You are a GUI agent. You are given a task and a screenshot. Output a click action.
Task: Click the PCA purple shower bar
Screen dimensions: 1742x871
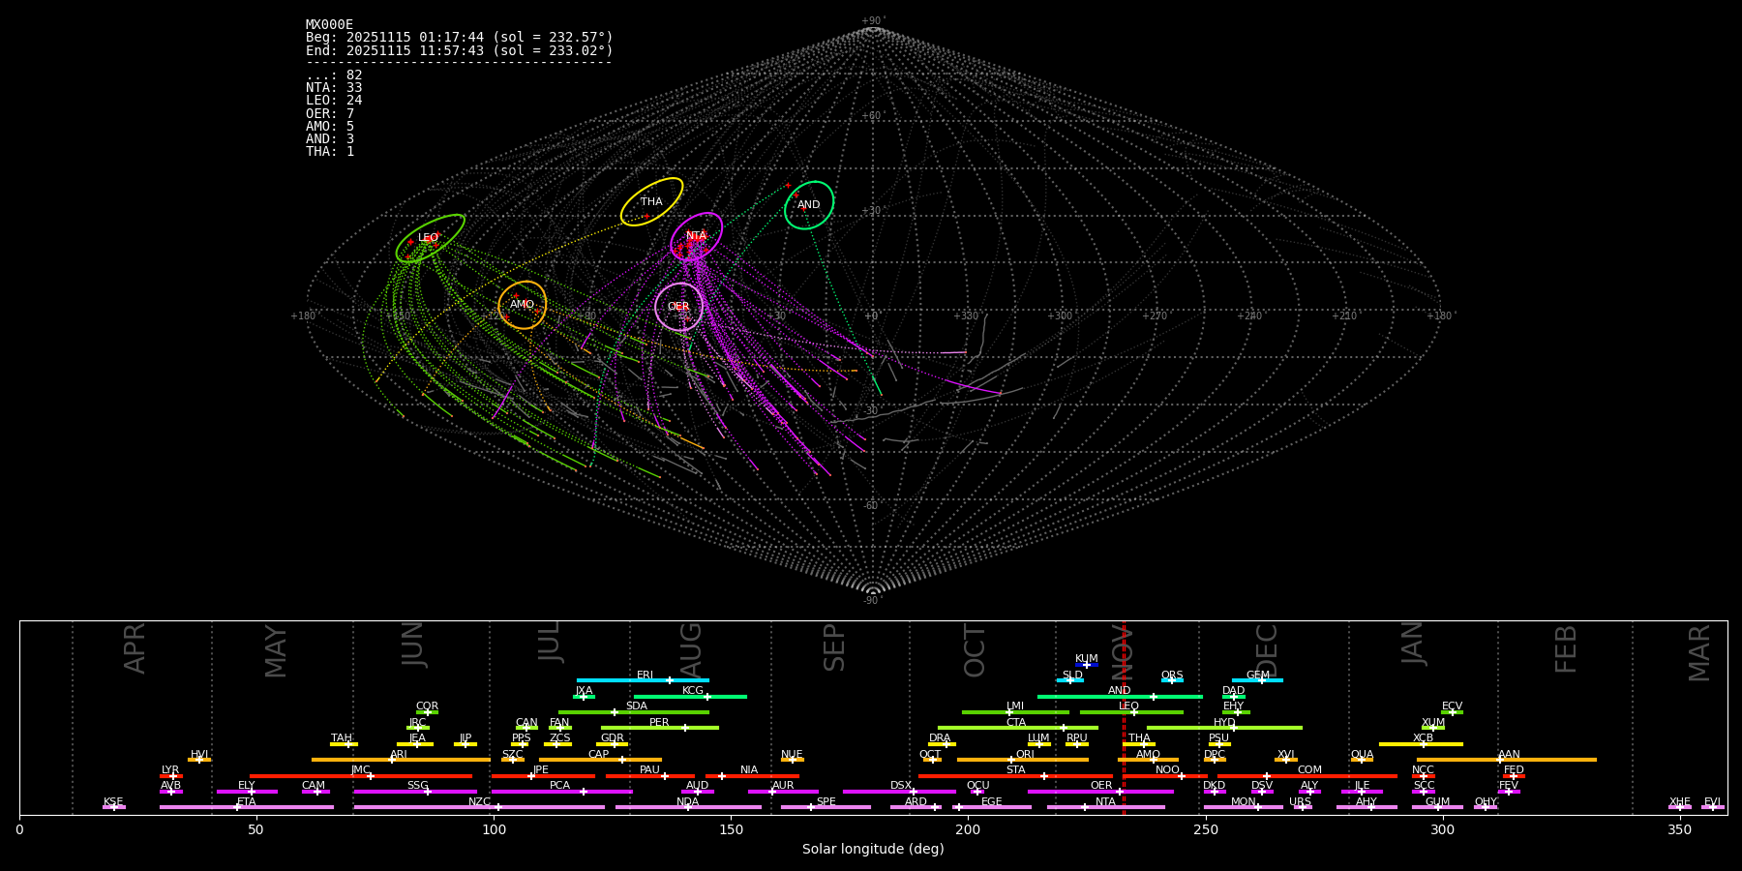click(x=561, y=792)
